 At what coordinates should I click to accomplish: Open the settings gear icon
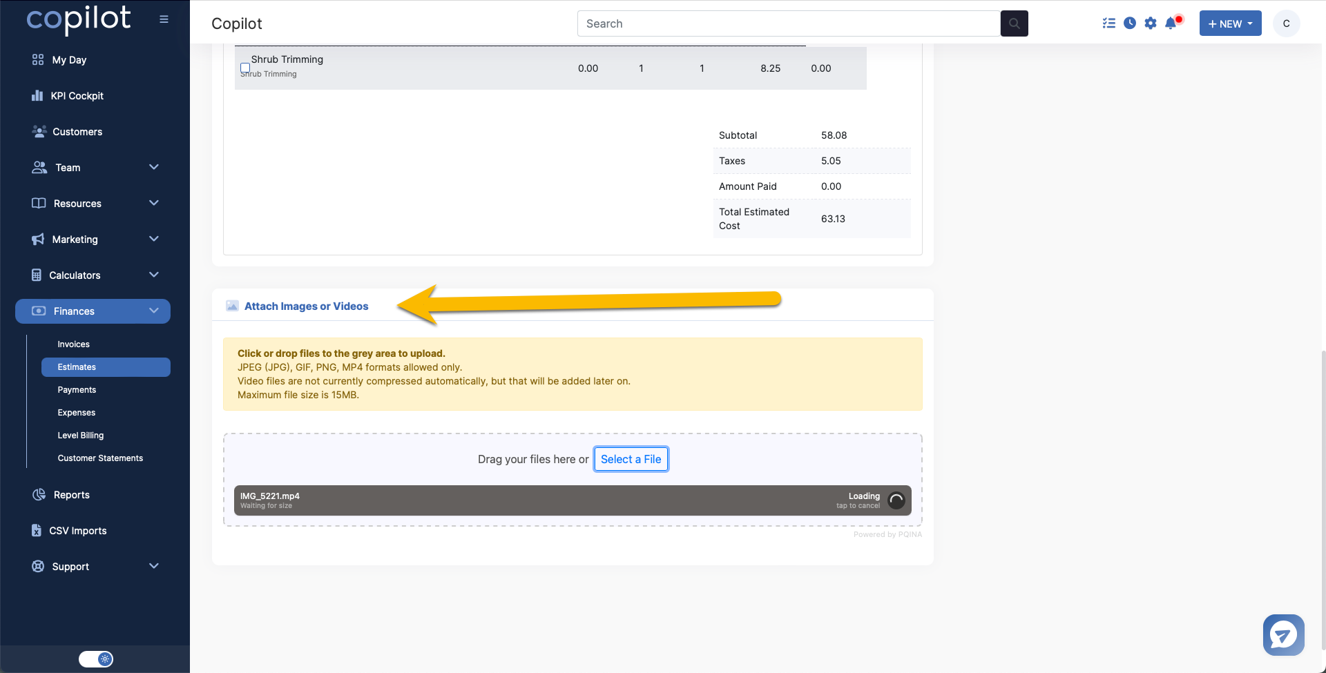click(x=1151, y=23)
